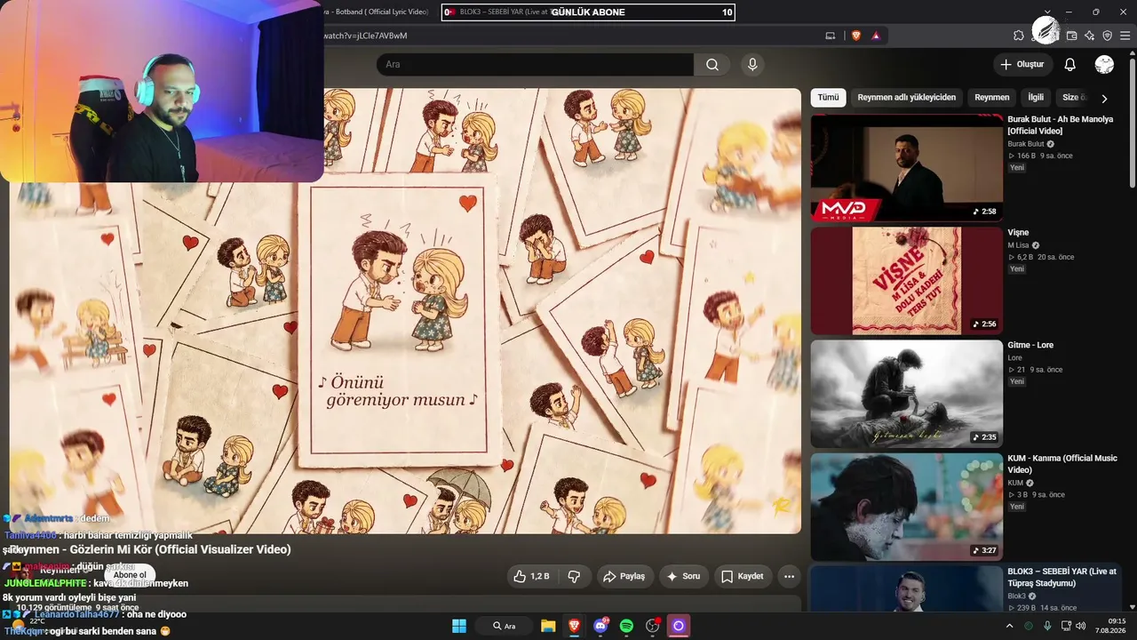Viewport: 1137px width, 640px height.
Task: Click the Brave Shields lion icon
Action: point(856,36)
